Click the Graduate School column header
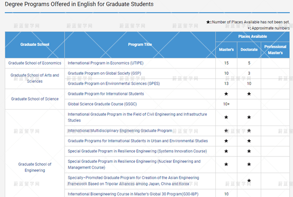293x197 pixels. (35, 44)
